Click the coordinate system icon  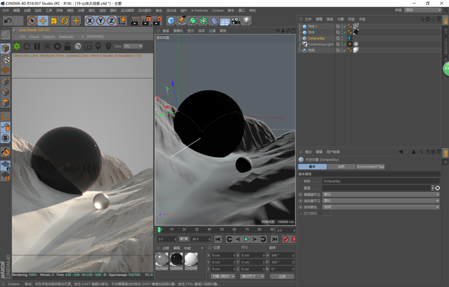pyautogui.click(x=123, y=21)
